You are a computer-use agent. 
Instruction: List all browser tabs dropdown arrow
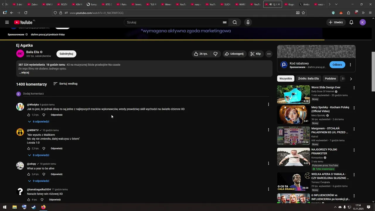pos(336,4)
